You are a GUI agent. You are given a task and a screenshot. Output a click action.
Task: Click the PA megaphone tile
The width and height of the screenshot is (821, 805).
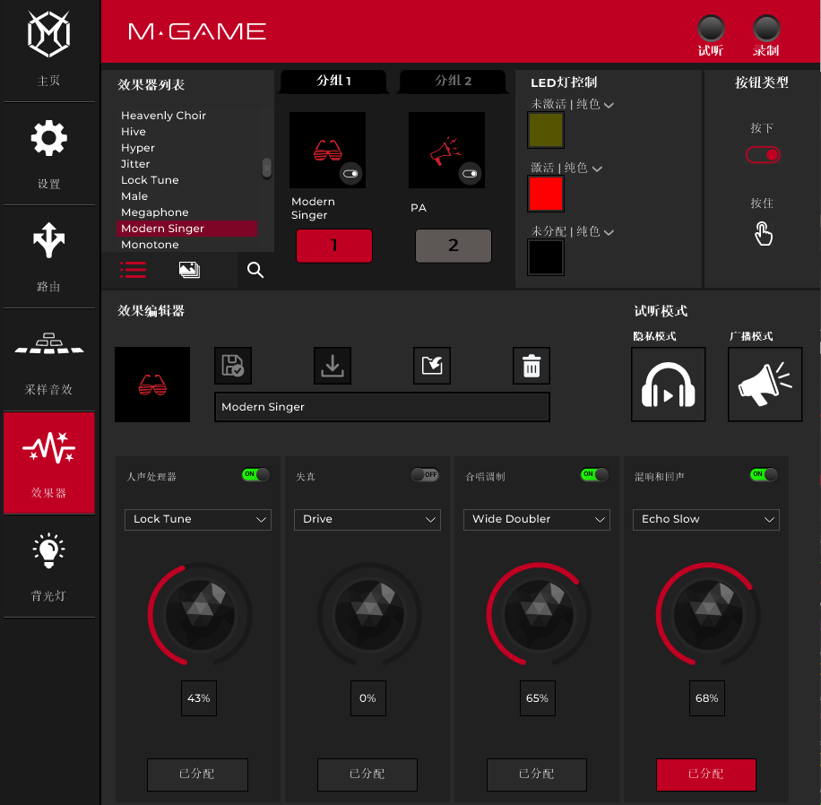pyautogui.click(x=446, y=150)
